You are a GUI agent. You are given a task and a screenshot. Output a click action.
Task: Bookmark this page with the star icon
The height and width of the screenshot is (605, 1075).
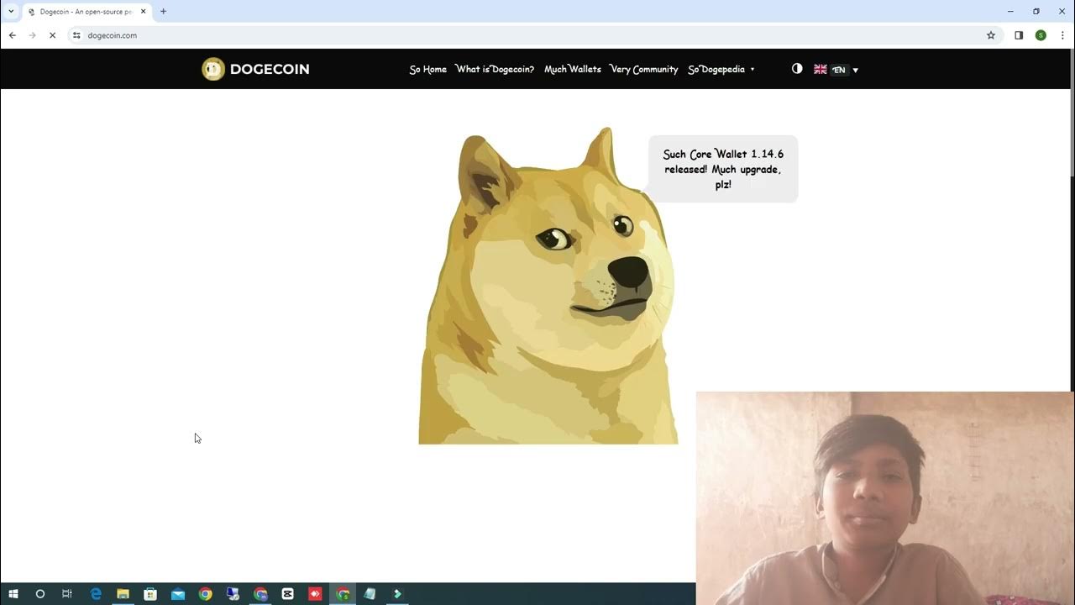coord(991,35)
